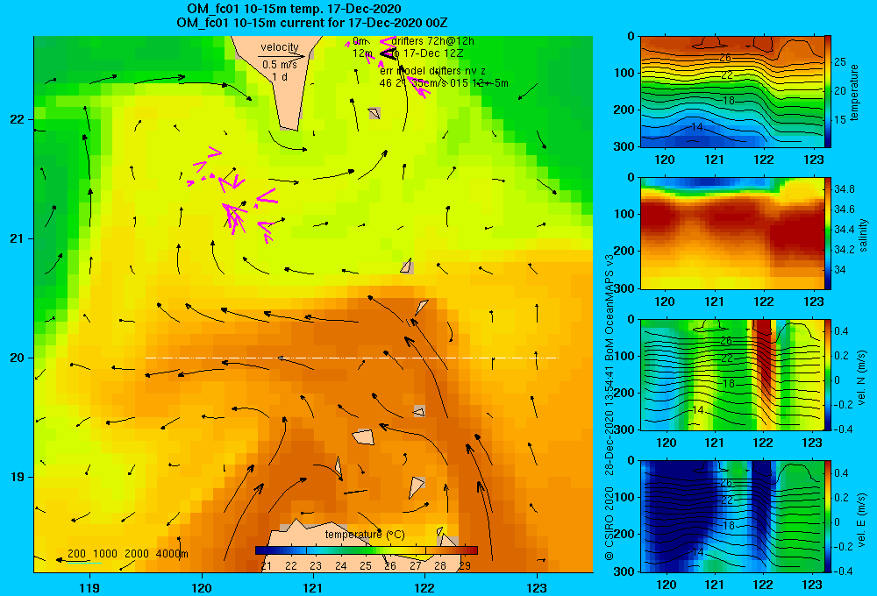Select the '46 21 35cm/s 015 12+-5m' statistics line
Viewport: 877px width, 596px height.
click(444, 83)
